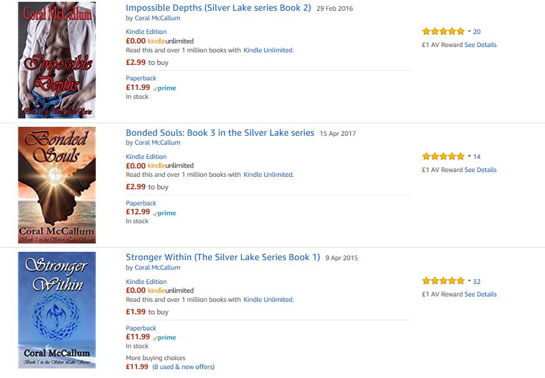This screenshot has height=378, width=545.
Task: Open Bonded Souls: Book 3 title link
Action: (220, 133)
